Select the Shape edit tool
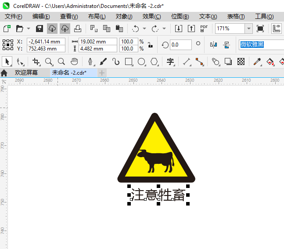 (20, 61)
